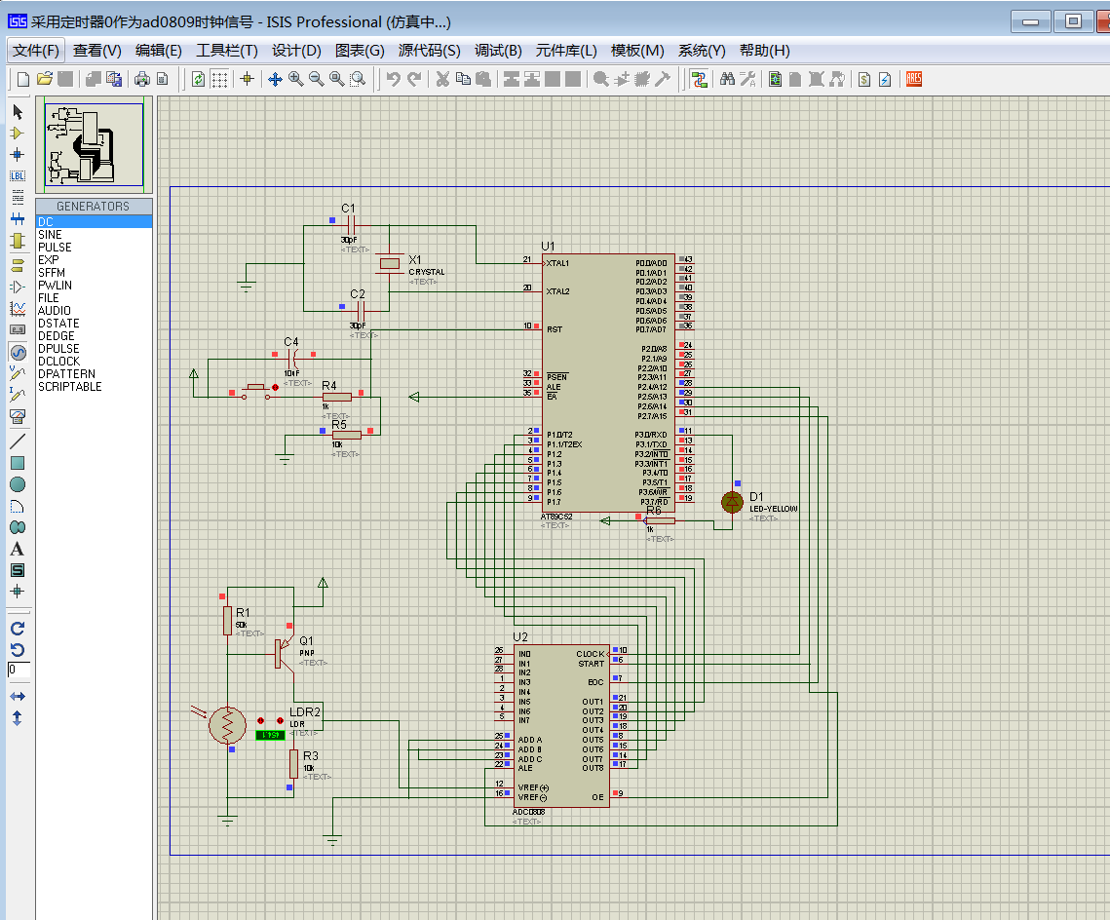Select the SCRIPTABLE generator in the list
This screenshot has height=920, width=1110.
pos(94,386)
